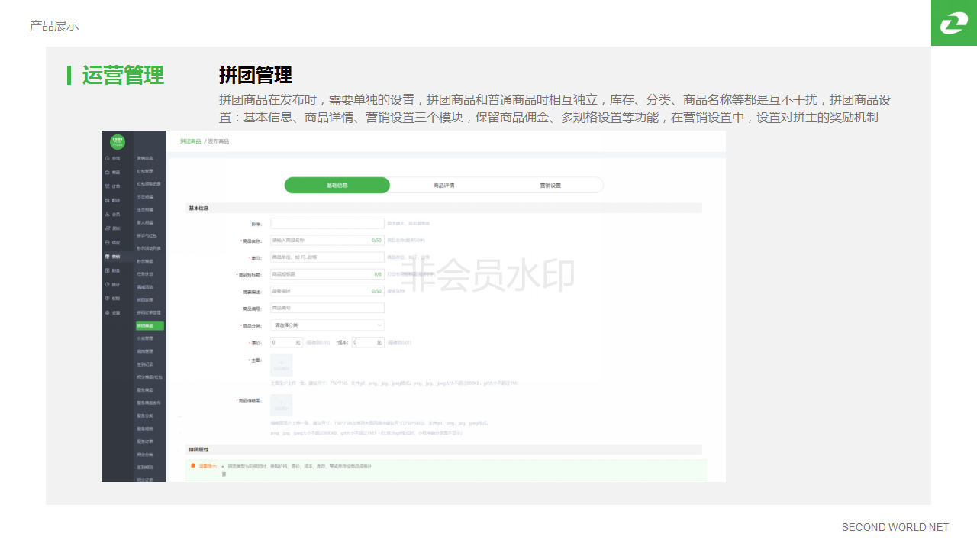The image size is (977, 550).
Task: Focus the 原价 price input
Action: [x=287, y=343]
